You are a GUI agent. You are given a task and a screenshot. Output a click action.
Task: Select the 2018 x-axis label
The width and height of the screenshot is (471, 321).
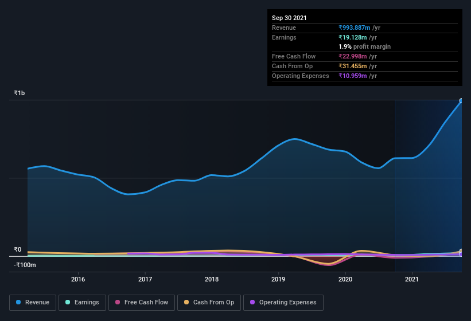(x=212, y=279)
